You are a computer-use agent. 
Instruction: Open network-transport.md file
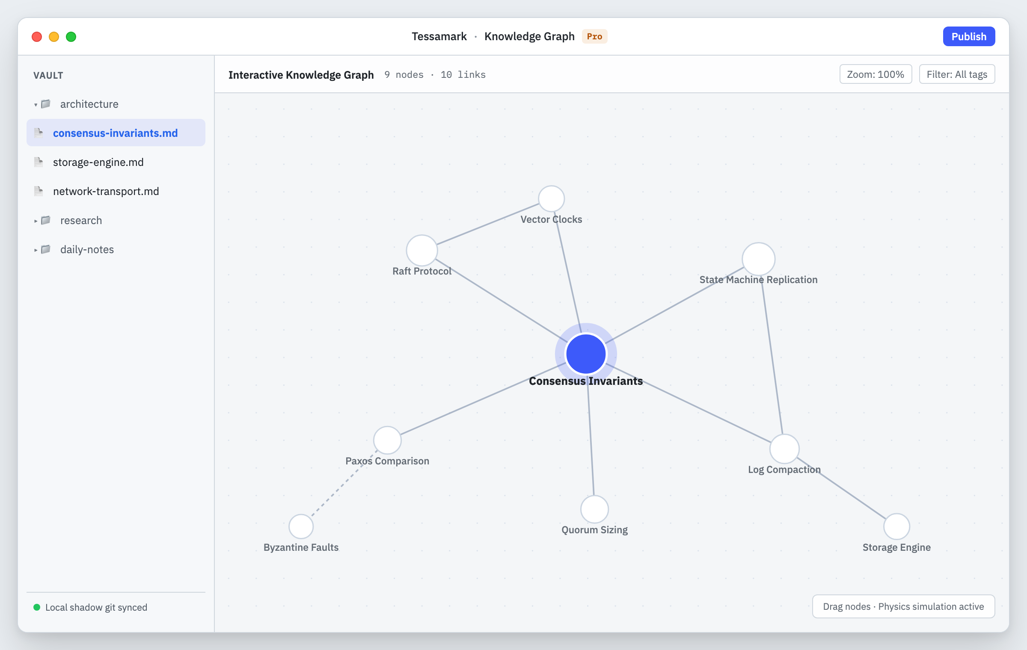pos(116,191)
